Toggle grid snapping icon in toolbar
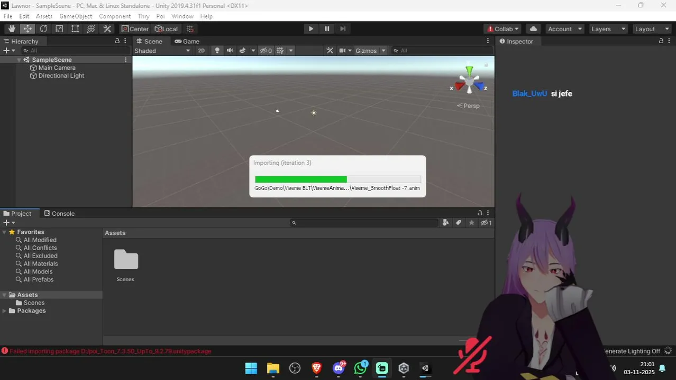 [x=190, y=29]
